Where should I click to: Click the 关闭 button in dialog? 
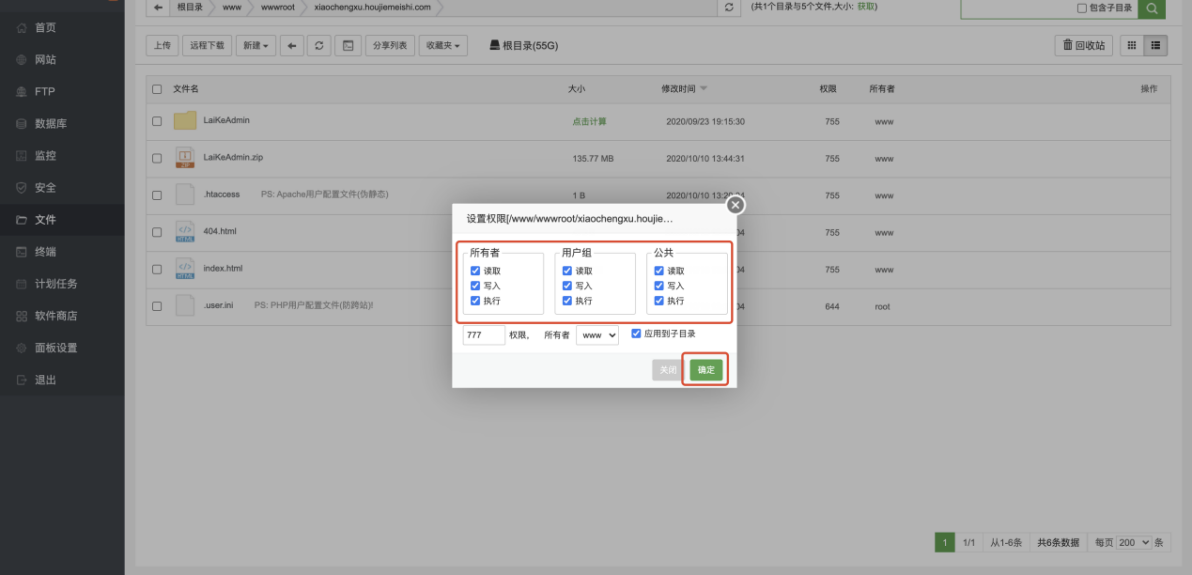click(x=668, y=370)
